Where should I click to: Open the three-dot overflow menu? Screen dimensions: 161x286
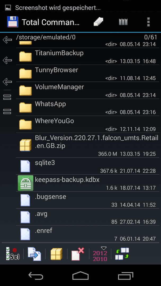[148, 22]
